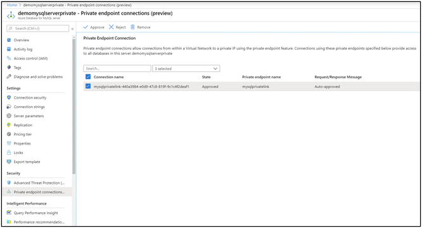
Task: Click the Pricing tier icon
Action: (x=9, y=134)
